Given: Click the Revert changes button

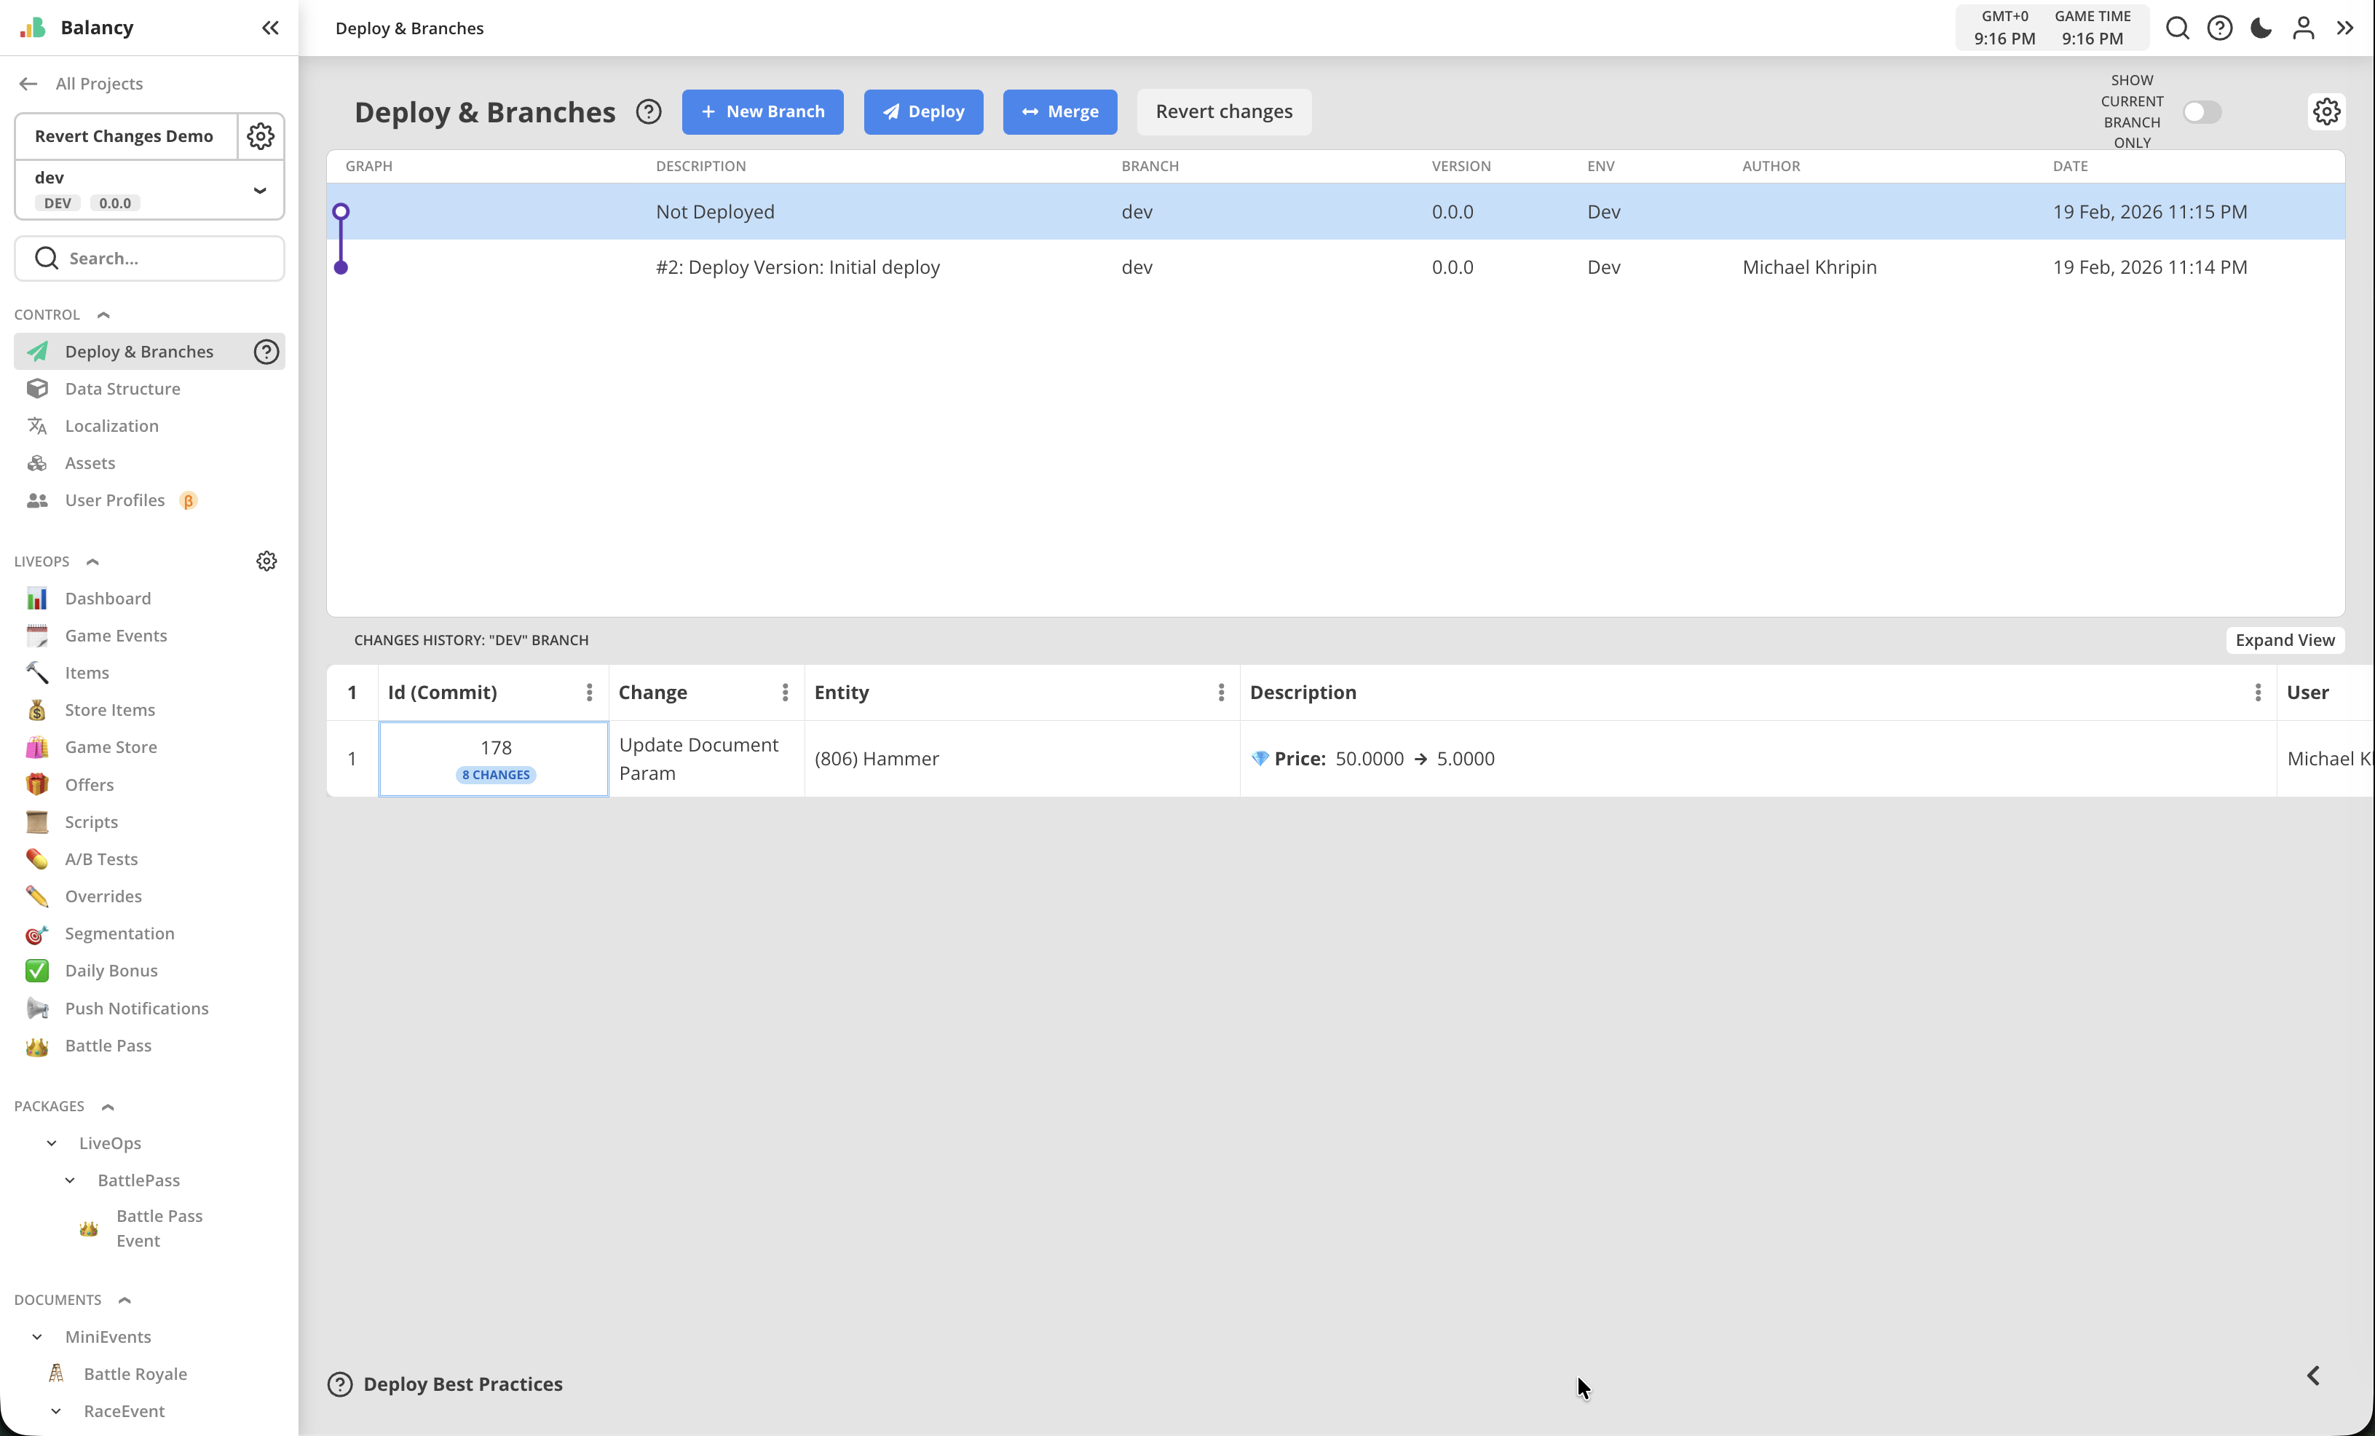Looking at the screenshot, I should (1223, 112).
